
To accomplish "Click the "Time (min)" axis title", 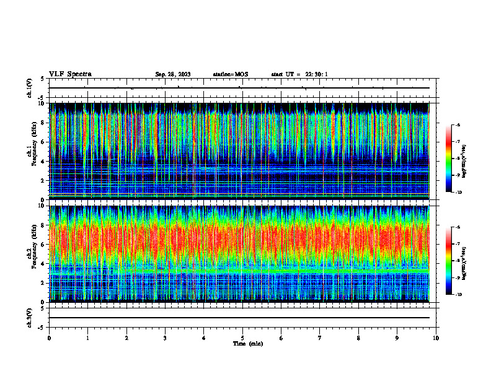I will pyautogui.click(x=248, y=344).
